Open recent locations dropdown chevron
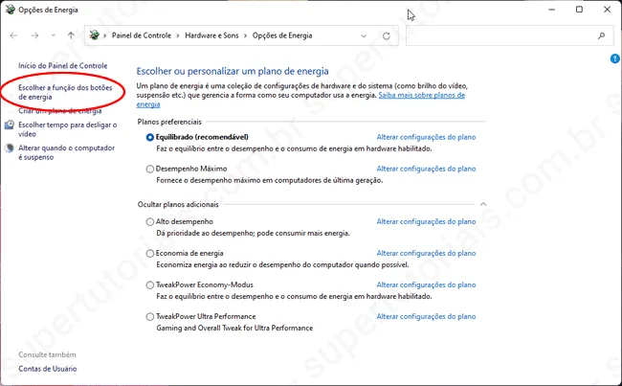Image resolution: width=622 pixels, height=386 pixels. (x=54, y=35)
